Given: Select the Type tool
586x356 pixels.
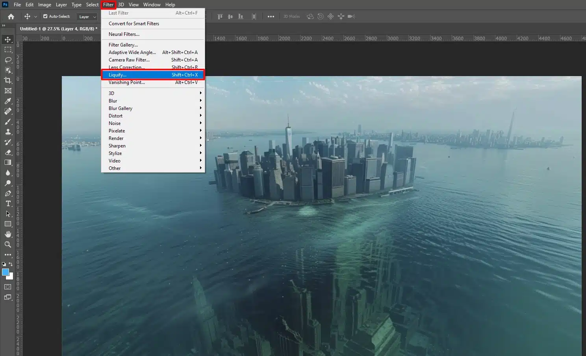Looking at the screenshot, I should (8, 204).
